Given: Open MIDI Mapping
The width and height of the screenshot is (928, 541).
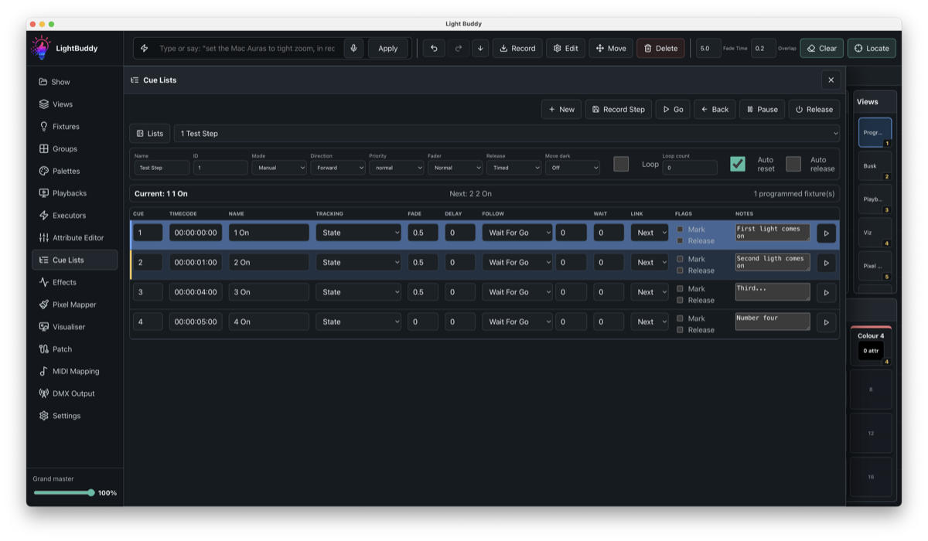Looking at the screenshot, I should 74,371.
